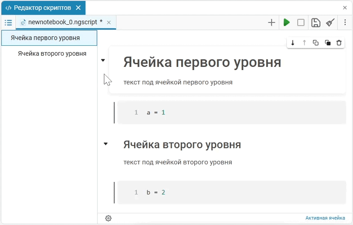Collapse the 'Ячейка второго уровня' section

[106, 144]
